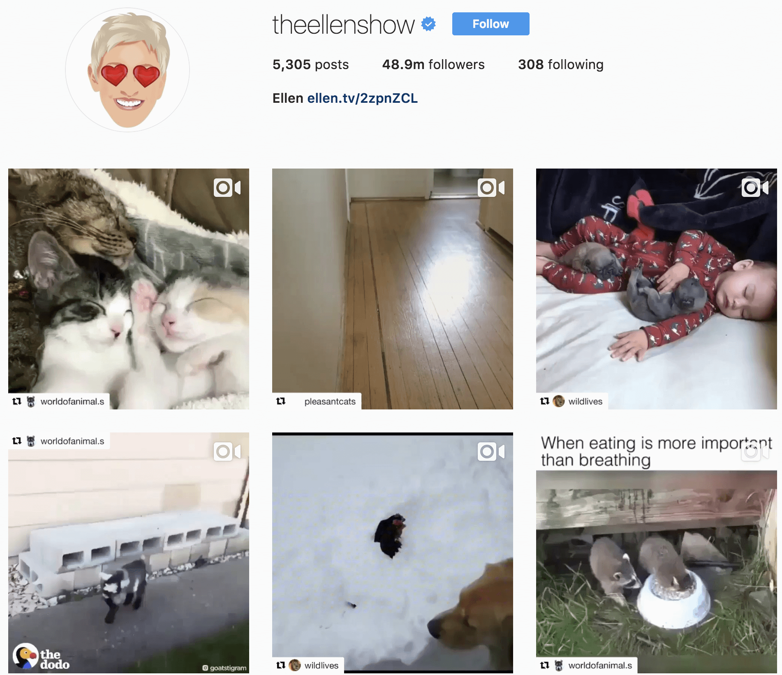The width and height of the screenshot is (782, 675).
Task: Click the wildlives label on snow video
Action: point(322,666)
